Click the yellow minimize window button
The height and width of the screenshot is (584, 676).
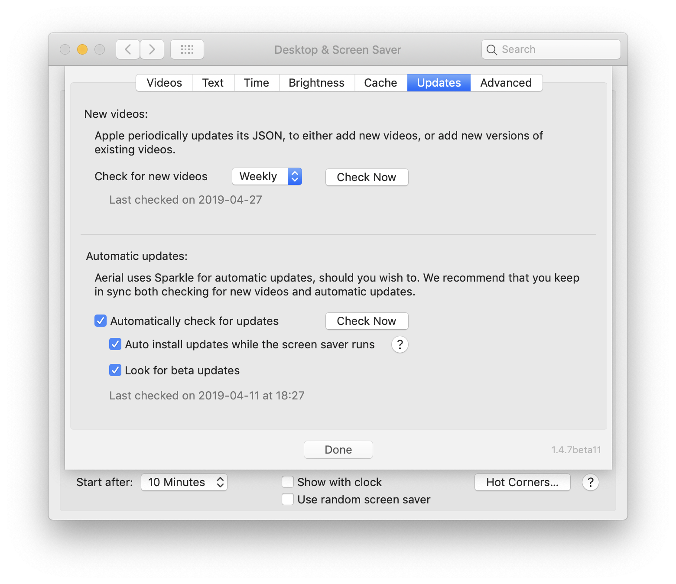coord(82,49)
